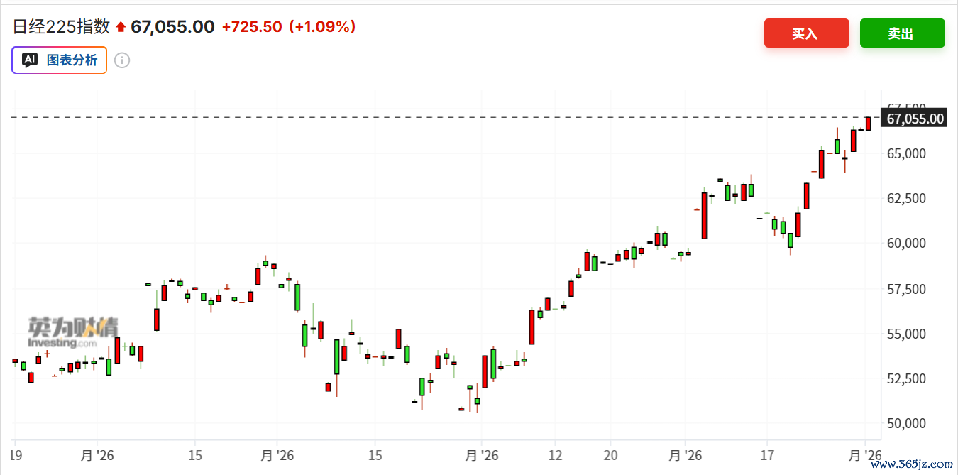958x475 pixels.
Task: Select the date label 17 on the time axis
Action: tap(766, 455)
